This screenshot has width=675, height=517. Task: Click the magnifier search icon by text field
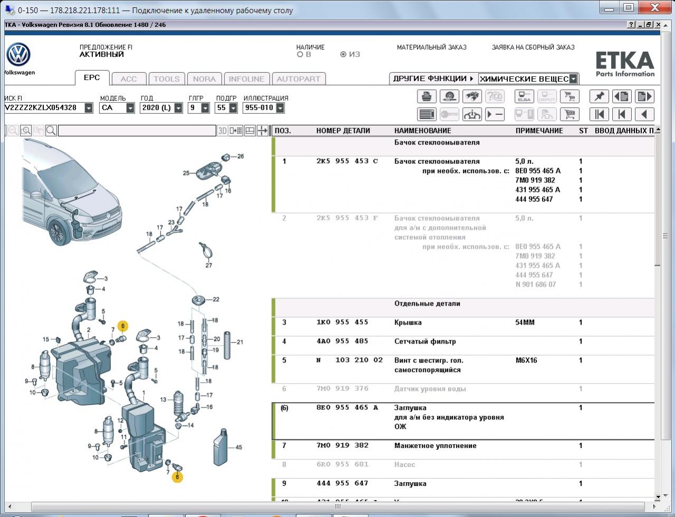point(51,131)
